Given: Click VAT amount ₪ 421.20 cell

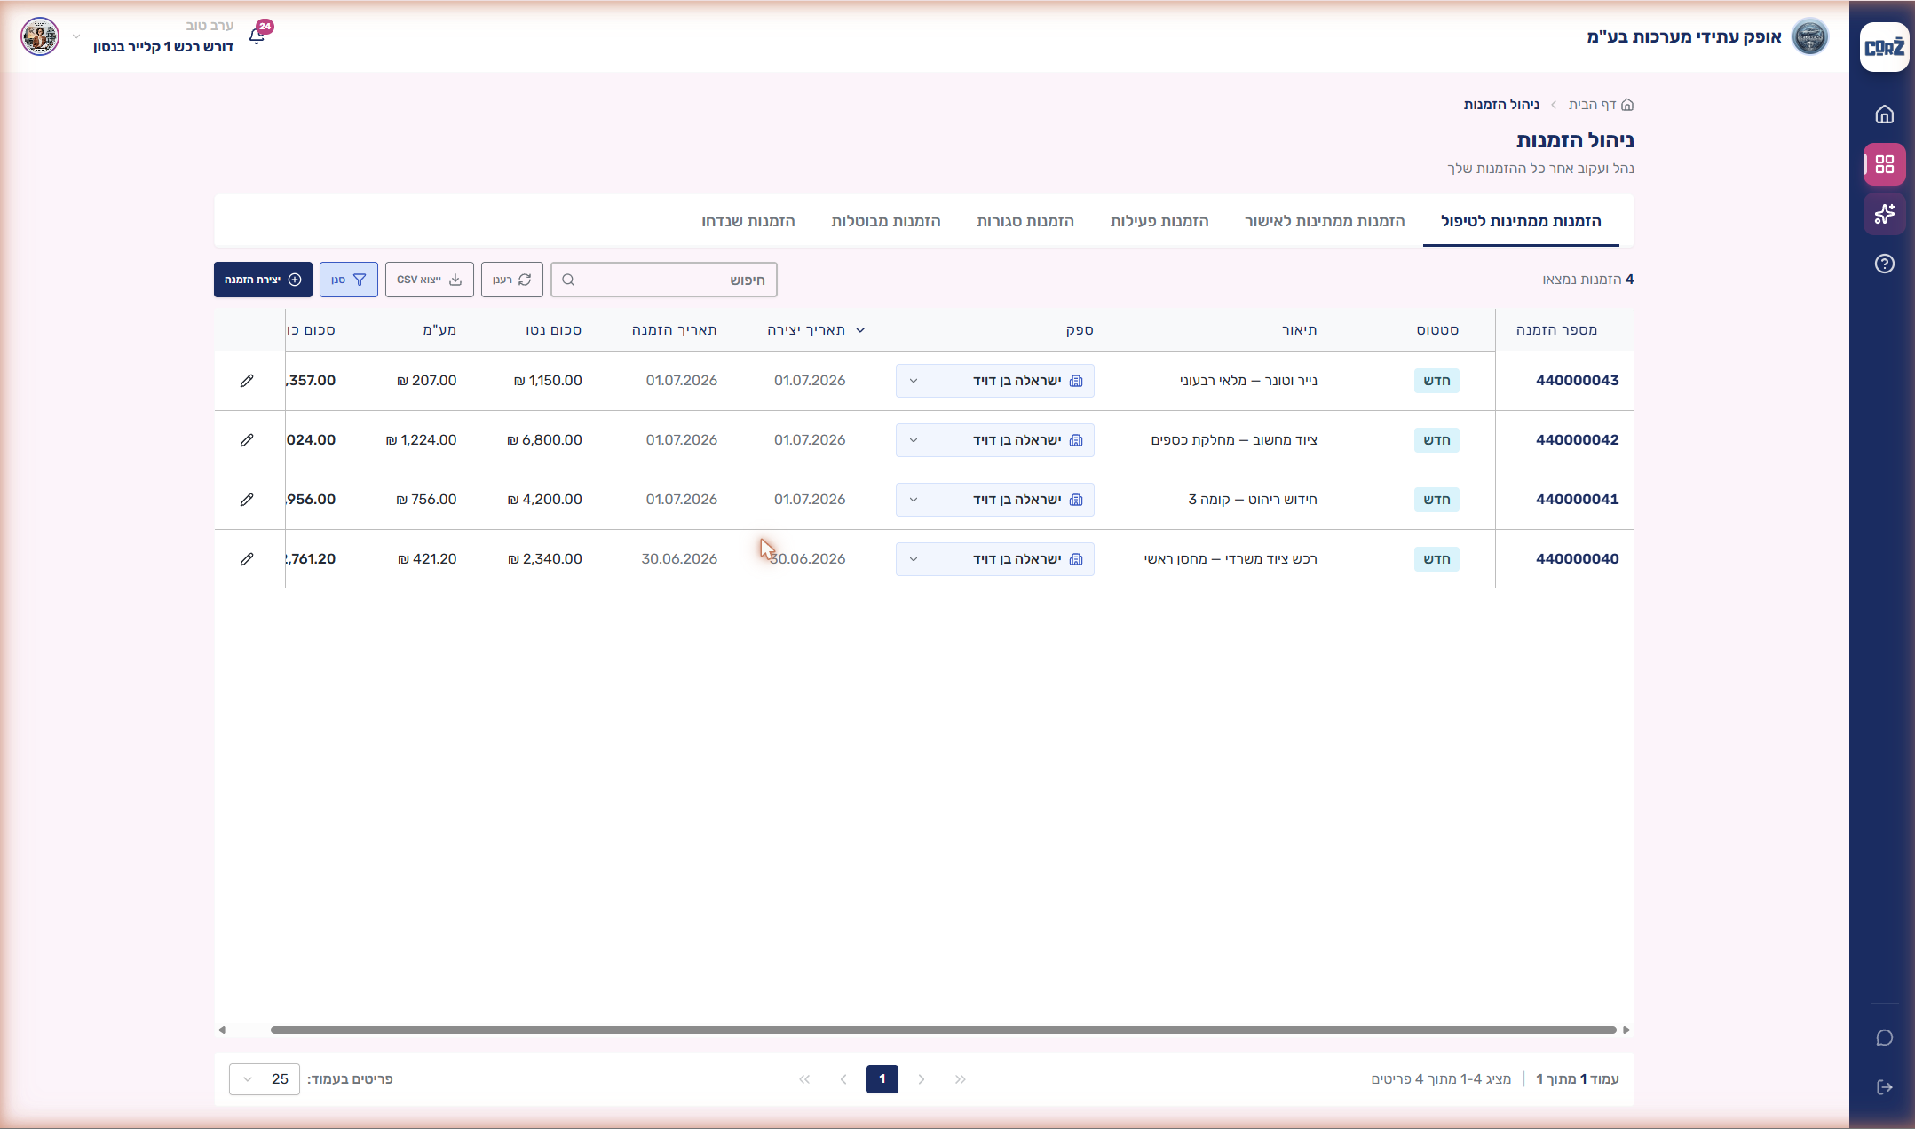Looking at the screenshot, I should coord(427,559).
